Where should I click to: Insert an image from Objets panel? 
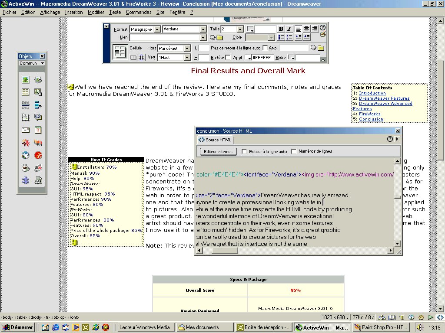click(26, 80)
